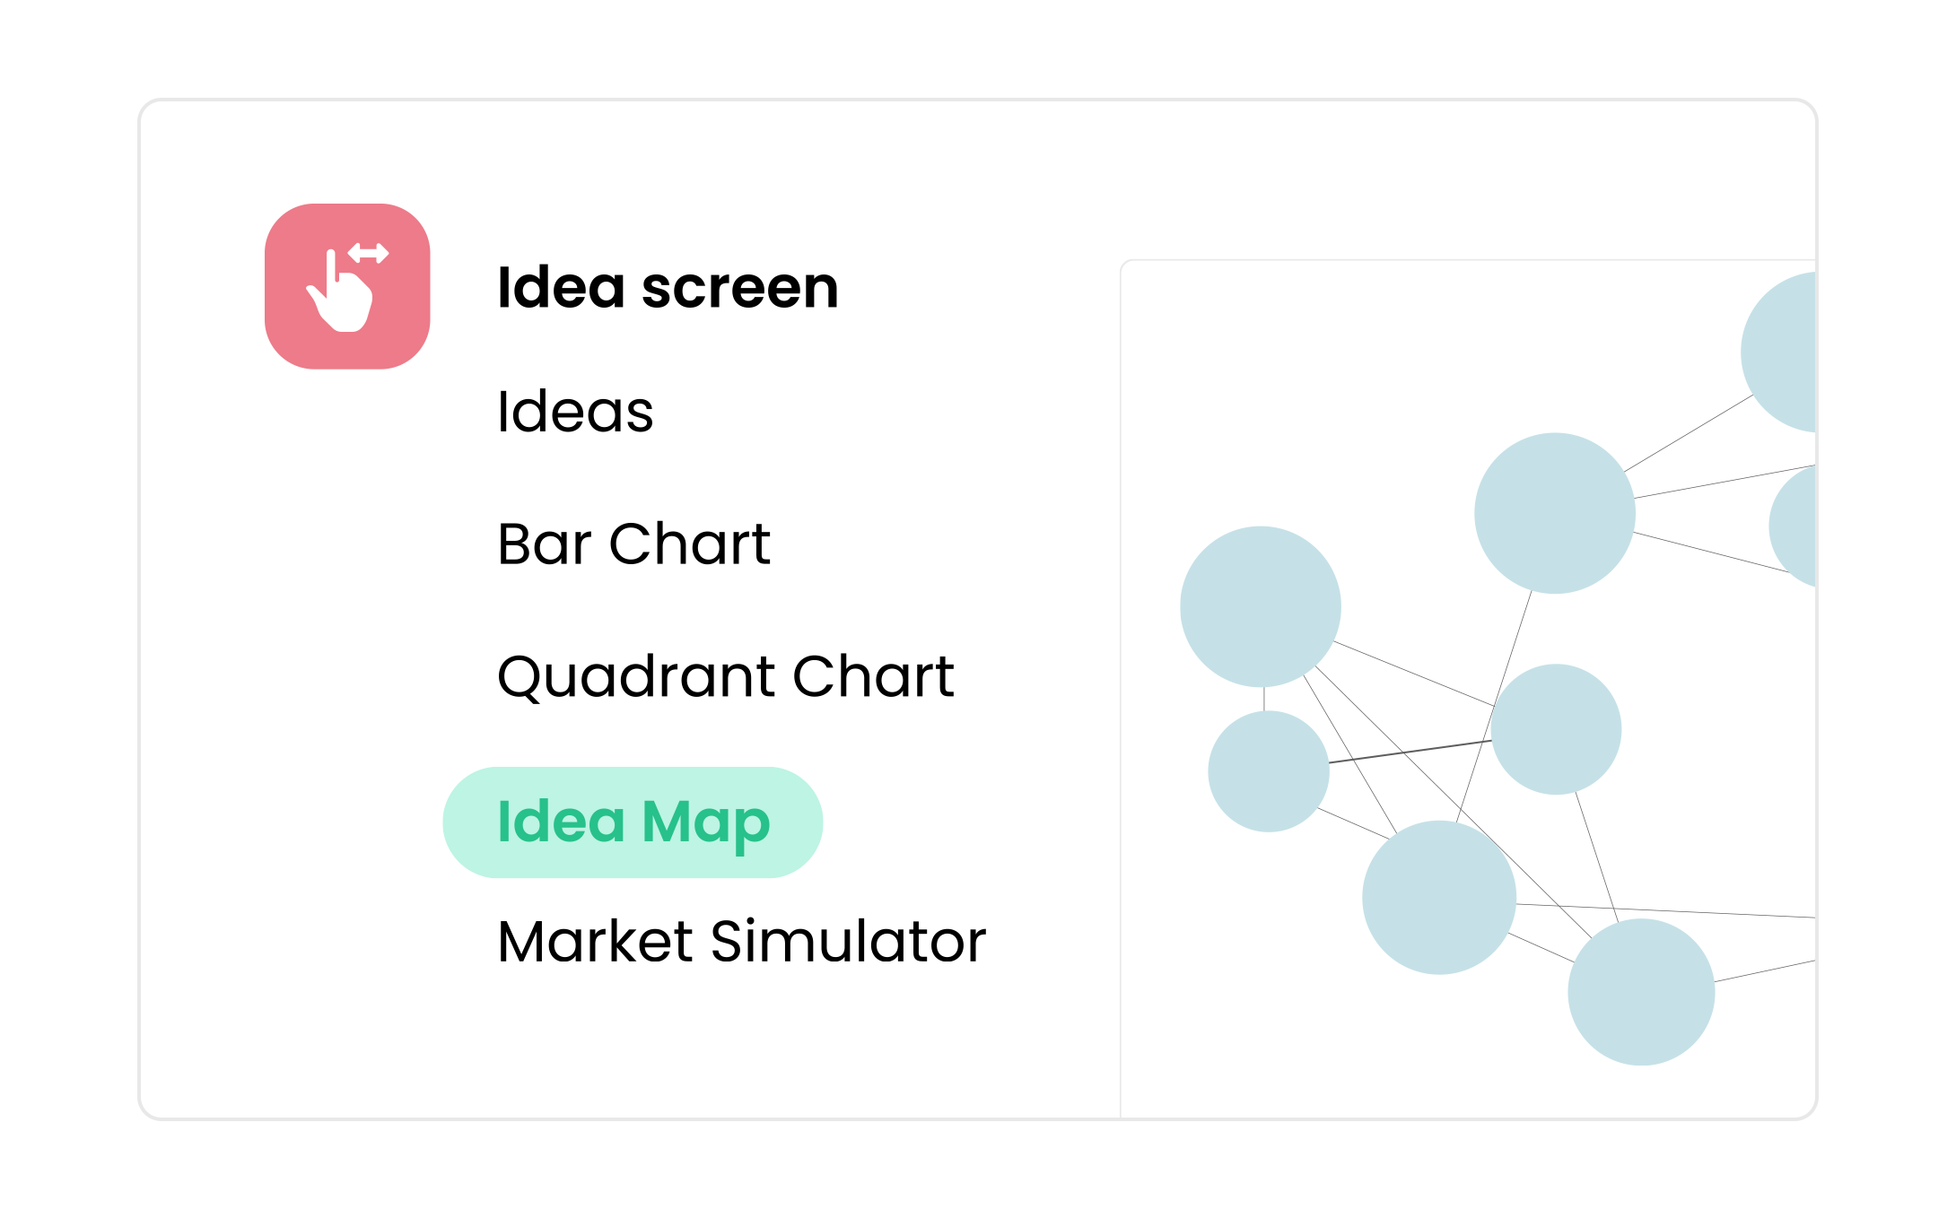
Task: Click the short edge between the two bottom nodes
Action: point(1541,948)
